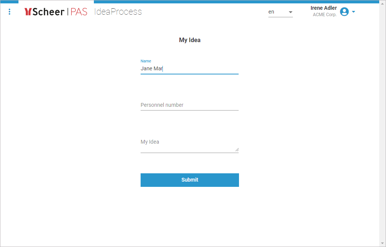Click the textarea resize grip handle
The height and width of the screenshot is (247, 386).
click(x=237, y=150)
